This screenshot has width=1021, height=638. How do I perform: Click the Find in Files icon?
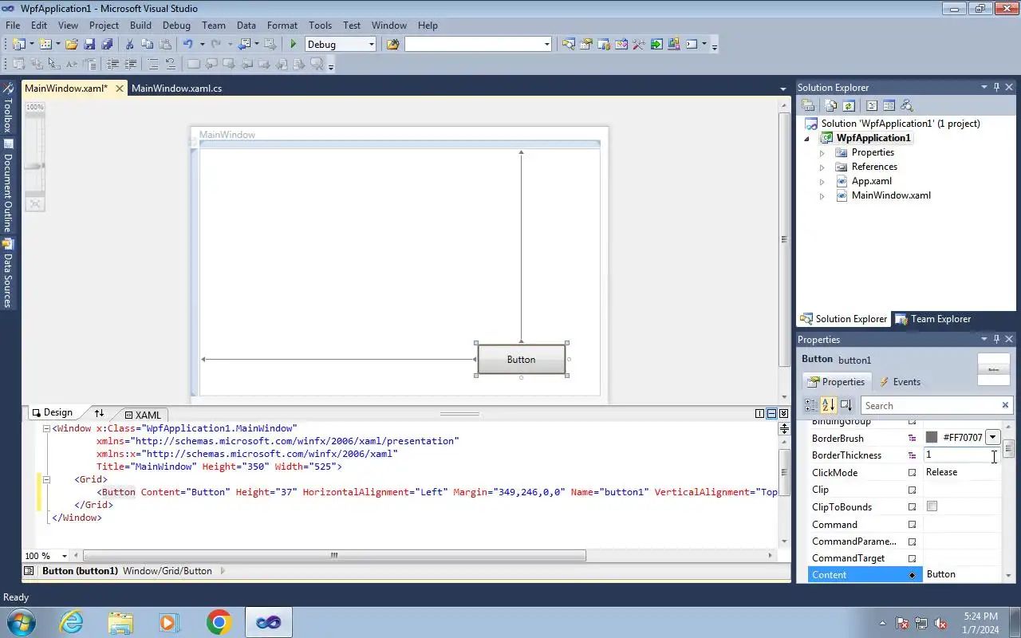(x=392, y=45)
